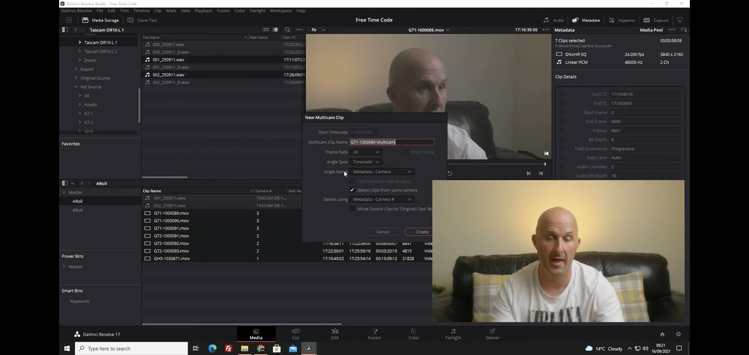Open media storage options ellipsis menu
The width and height of the screenshot is (749, 355).
pos(300,30)
